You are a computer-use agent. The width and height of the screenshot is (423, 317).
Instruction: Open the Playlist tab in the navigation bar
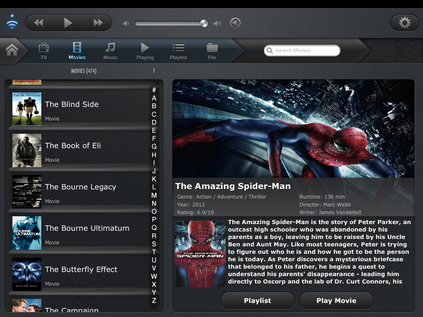click(178, 51)
